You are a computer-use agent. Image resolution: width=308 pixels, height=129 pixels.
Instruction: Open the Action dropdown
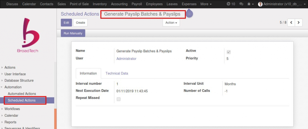[x=171, y=23]
